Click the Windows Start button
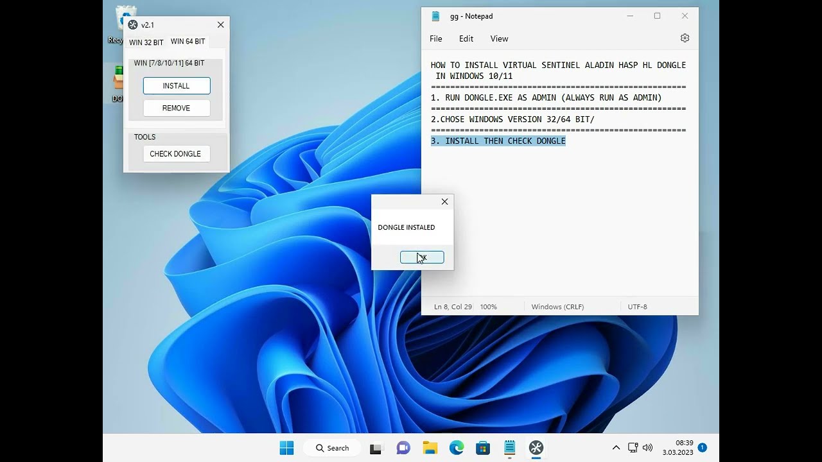The height and width of the screenshot is (462, 822). click(x=286, y=448)
